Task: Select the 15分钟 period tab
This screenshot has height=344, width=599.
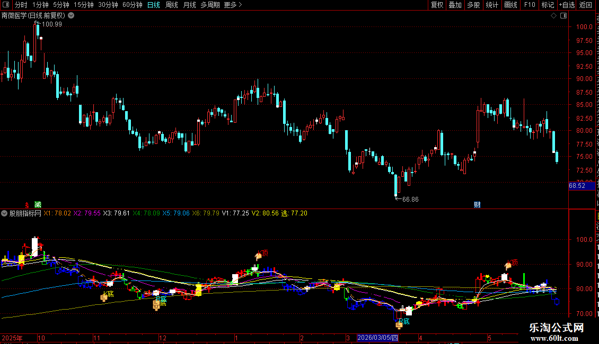Action: point(84,5)
